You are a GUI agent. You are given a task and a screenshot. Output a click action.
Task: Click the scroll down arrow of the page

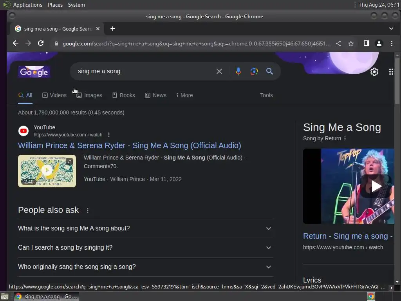(397, 281)
